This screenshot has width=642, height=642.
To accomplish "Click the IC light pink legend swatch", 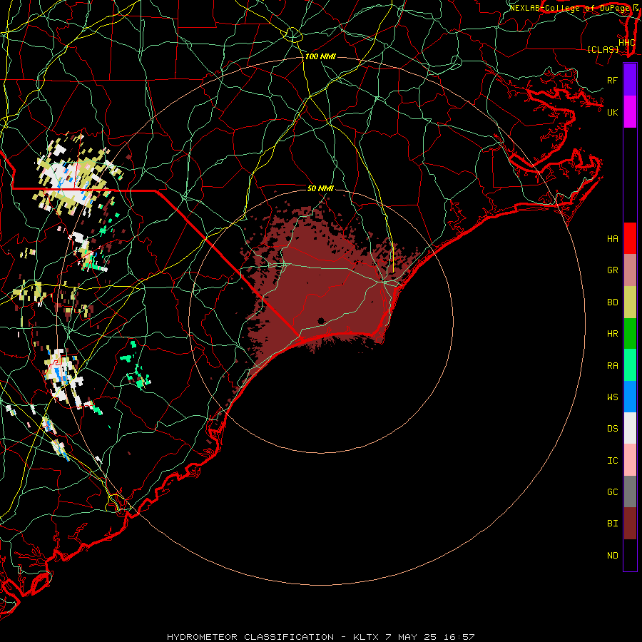I will coord(630,460).
